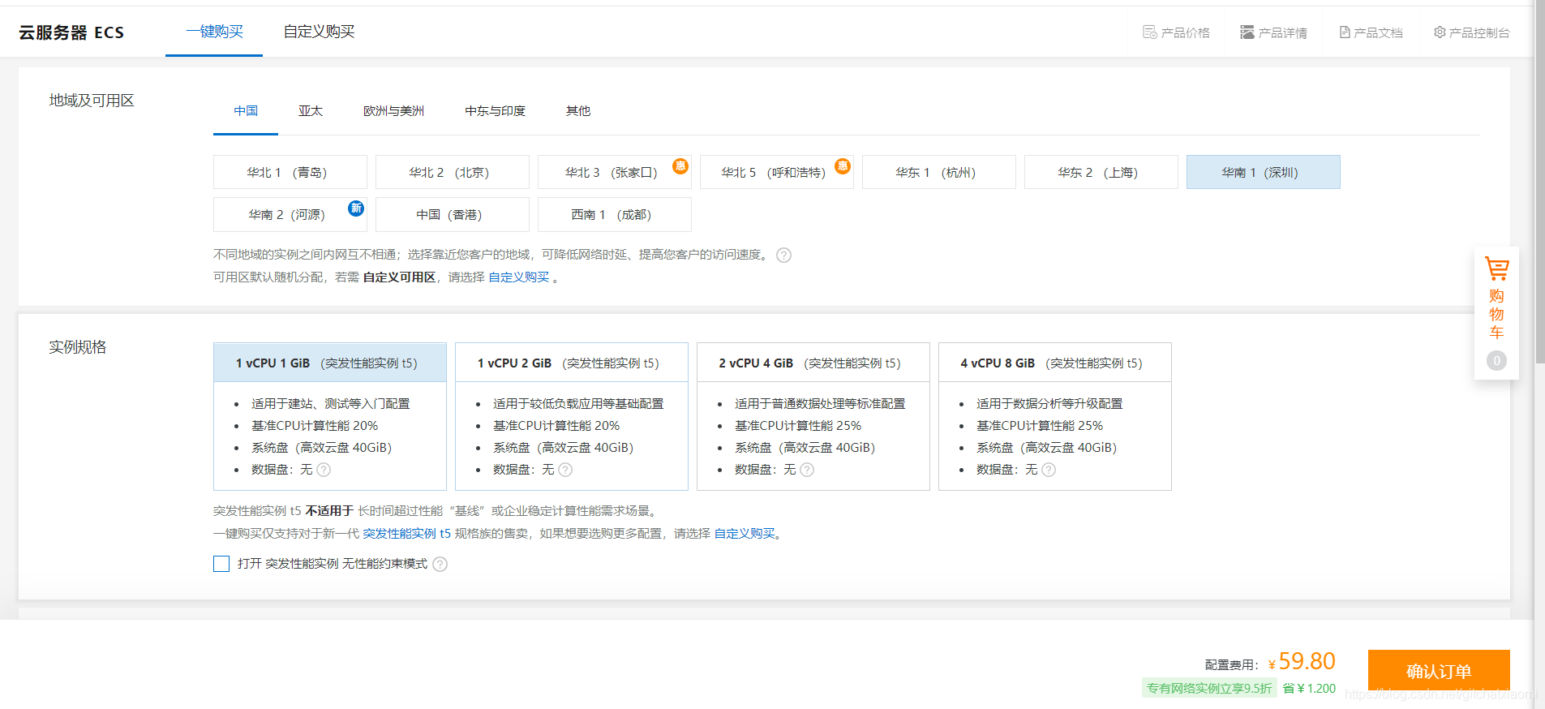
Task: Select the 欧洲与美洲 region tab
Action: (x=393, y=111)
